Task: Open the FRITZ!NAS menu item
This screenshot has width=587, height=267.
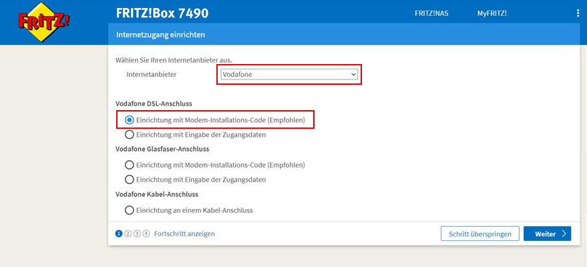Action: [431, 13]
